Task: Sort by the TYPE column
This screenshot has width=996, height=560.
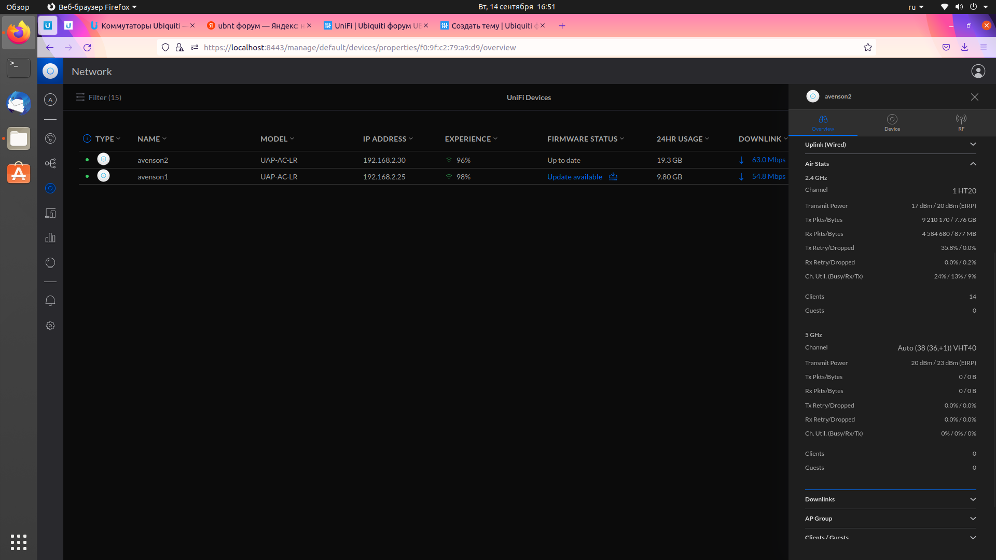Action: (108, 138)
